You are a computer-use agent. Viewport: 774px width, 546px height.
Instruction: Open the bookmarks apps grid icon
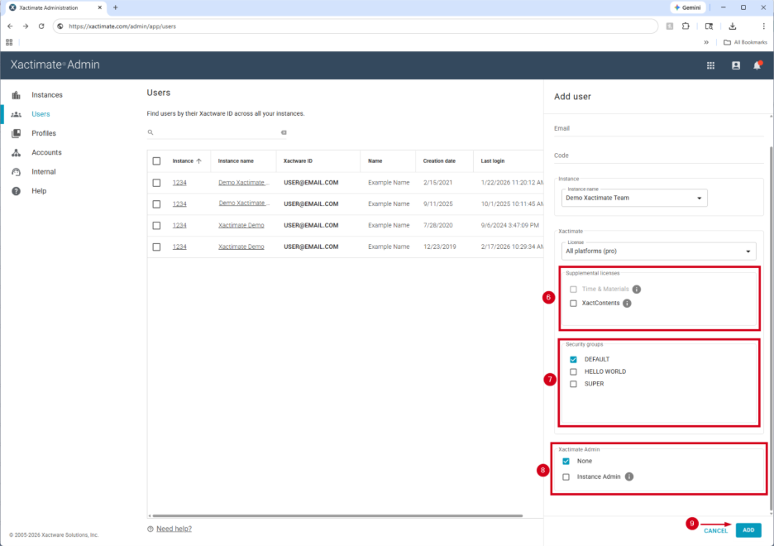pos(9,42)
